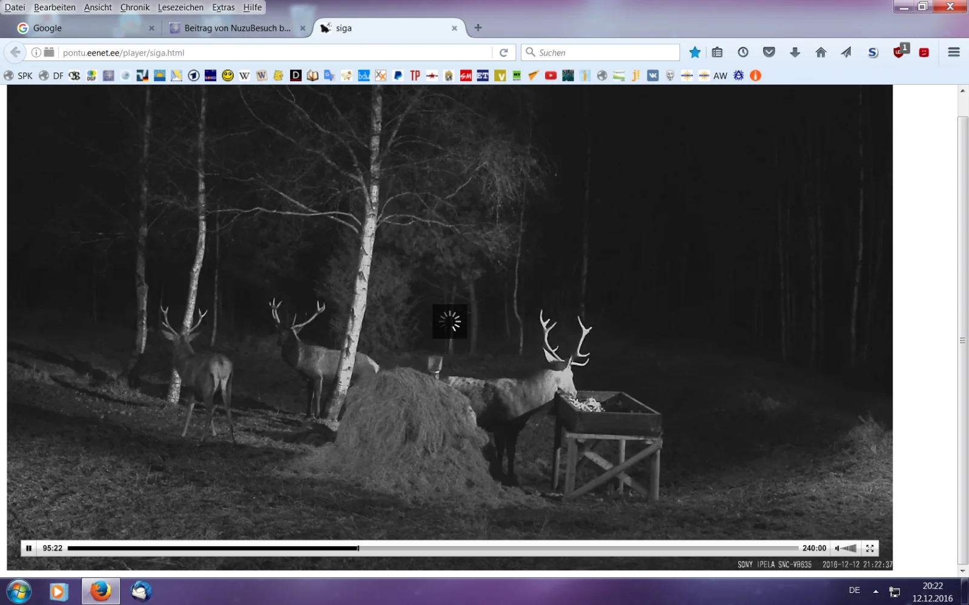Bookmark this page with star icon

[x=695, y=53]
